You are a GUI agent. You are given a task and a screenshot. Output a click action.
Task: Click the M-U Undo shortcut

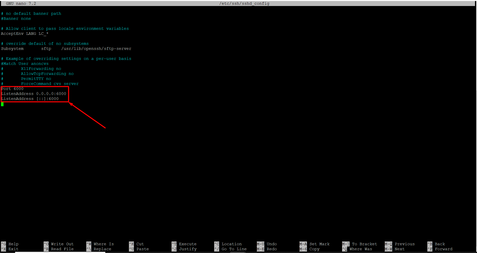(x=267, y=244)
